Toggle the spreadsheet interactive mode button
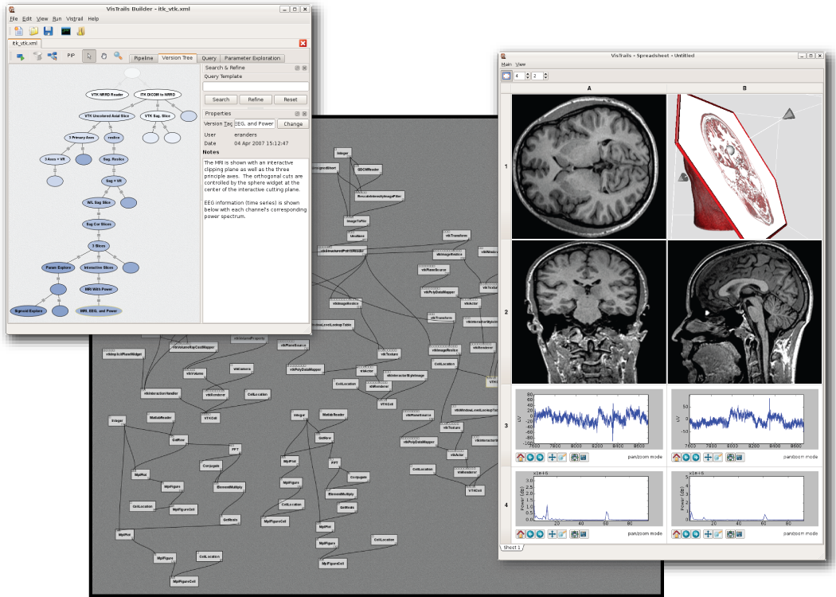 (506, 76)
